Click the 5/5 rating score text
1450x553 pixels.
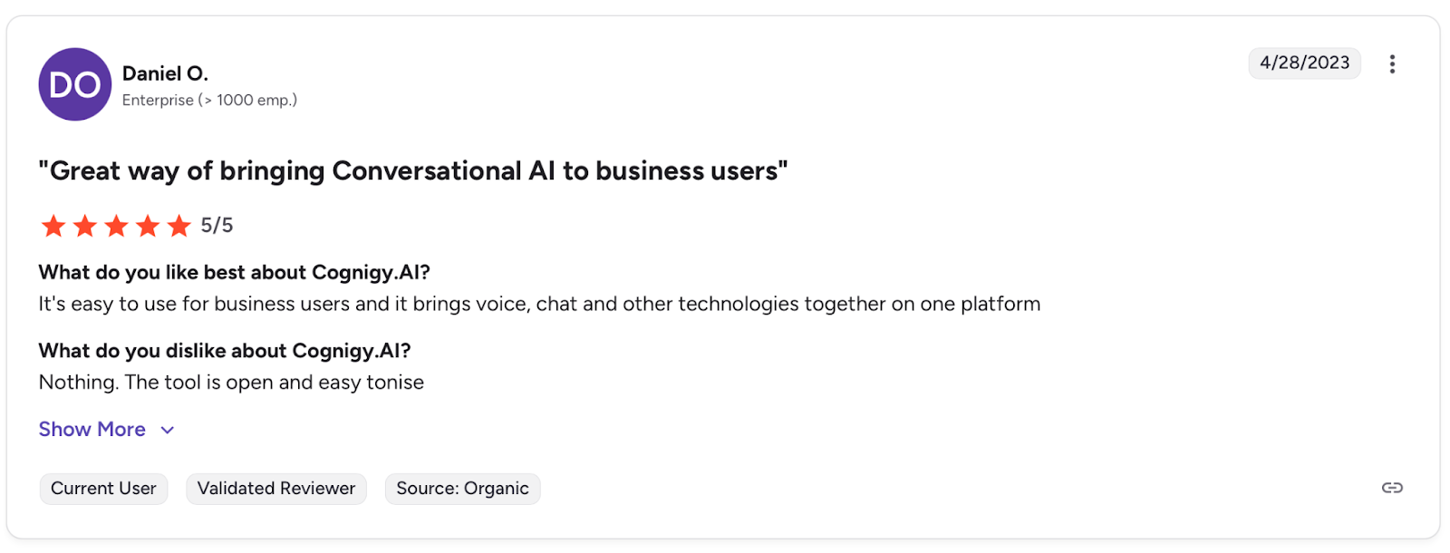click(x=217, y=226)
